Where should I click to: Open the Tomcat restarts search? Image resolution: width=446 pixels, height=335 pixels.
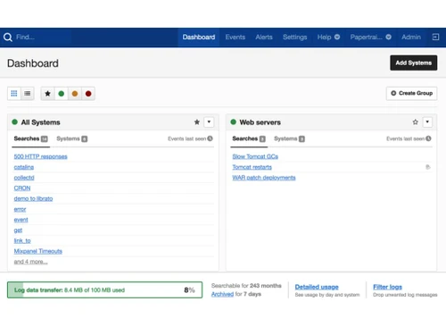tap(252, 167)
